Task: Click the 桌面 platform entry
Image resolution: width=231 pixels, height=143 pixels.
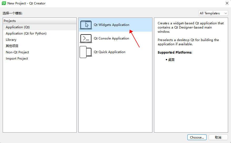Action: 171,60
